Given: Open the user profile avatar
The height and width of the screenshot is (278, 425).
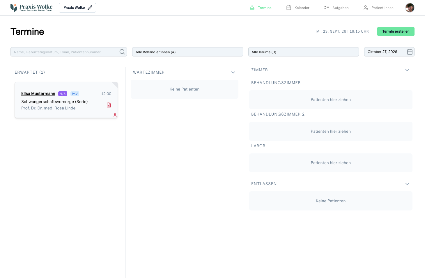Looking at the screenshot, I should [x=410, y=8].
